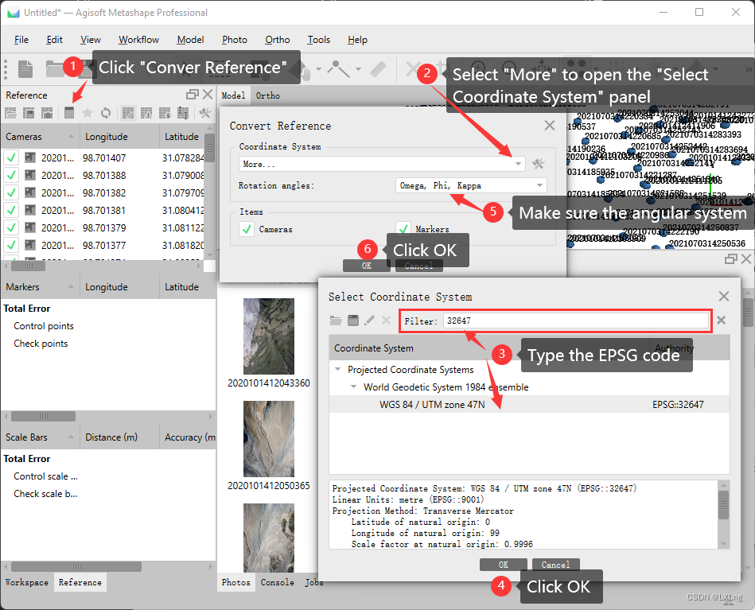Close the Photos pane
The image size is (755, 610).
(746, 259)
